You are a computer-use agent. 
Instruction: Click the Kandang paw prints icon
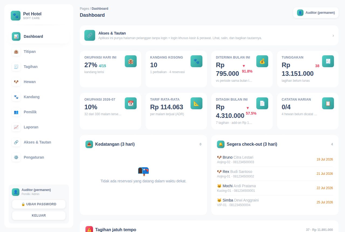pos(16,97)
